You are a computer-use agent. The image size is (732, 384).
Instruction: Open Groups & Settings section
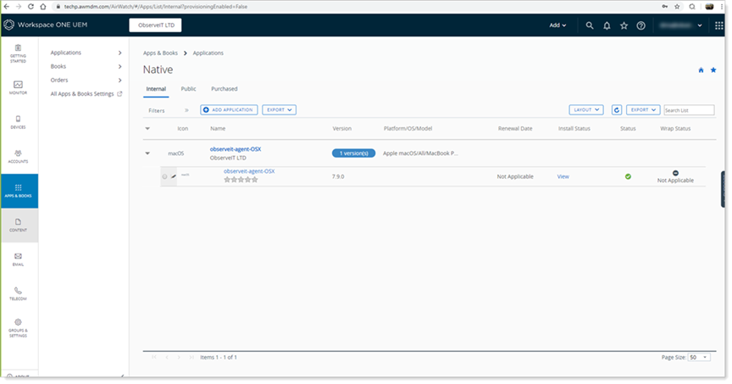(18, 327)
